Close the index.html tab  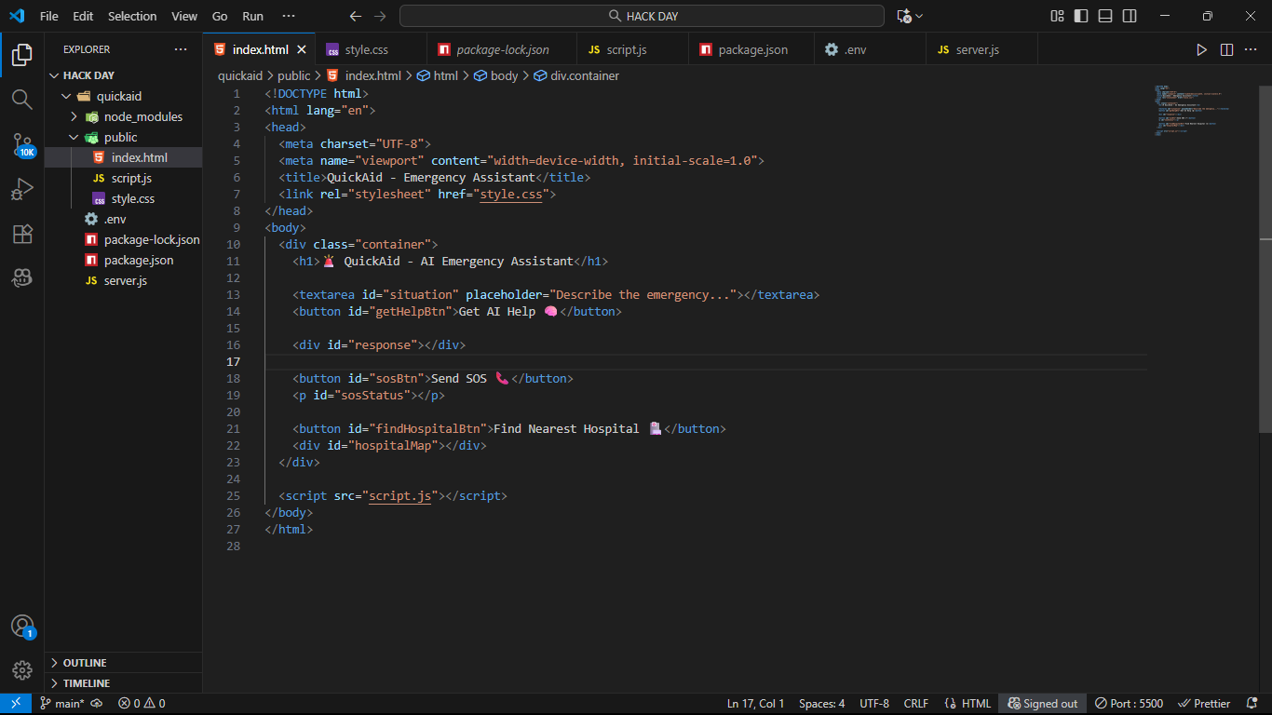(303, 49)
